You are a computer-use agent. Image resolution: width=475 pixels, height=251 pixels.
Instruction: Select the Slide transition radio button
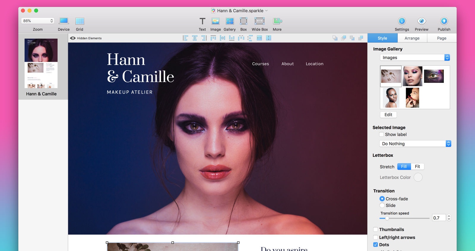tap(382, 206)
